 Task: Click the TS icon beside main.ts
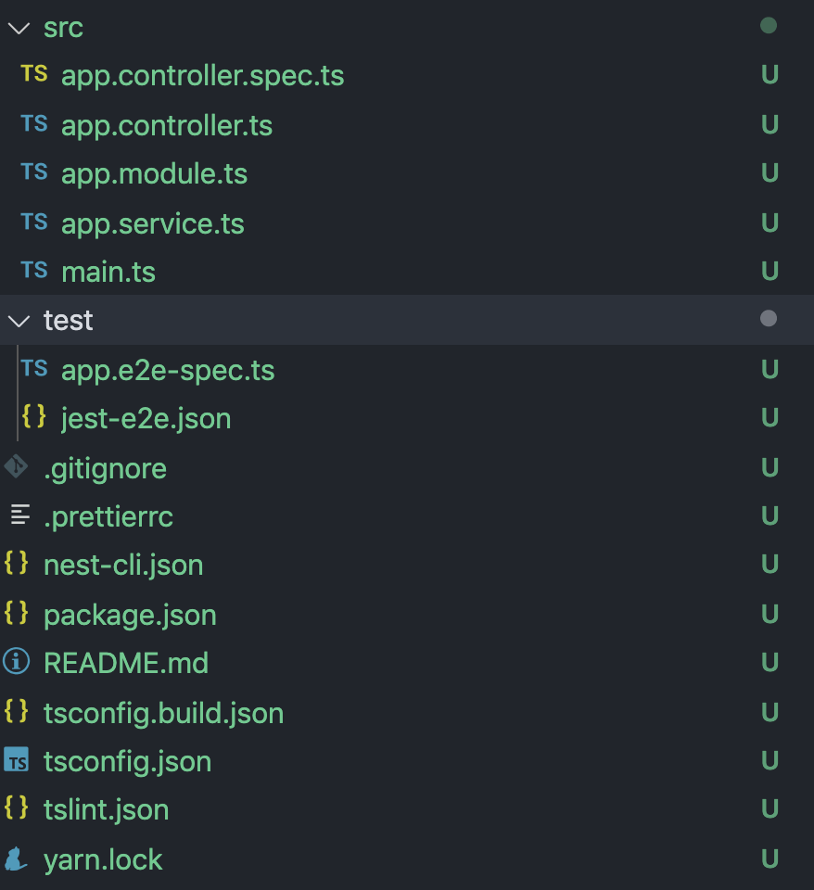click(34, 270)
